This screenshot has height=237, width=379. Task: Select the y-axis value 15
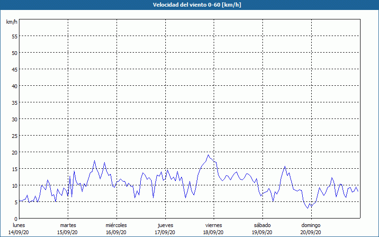pyautogui.click(x=15, y=169)
